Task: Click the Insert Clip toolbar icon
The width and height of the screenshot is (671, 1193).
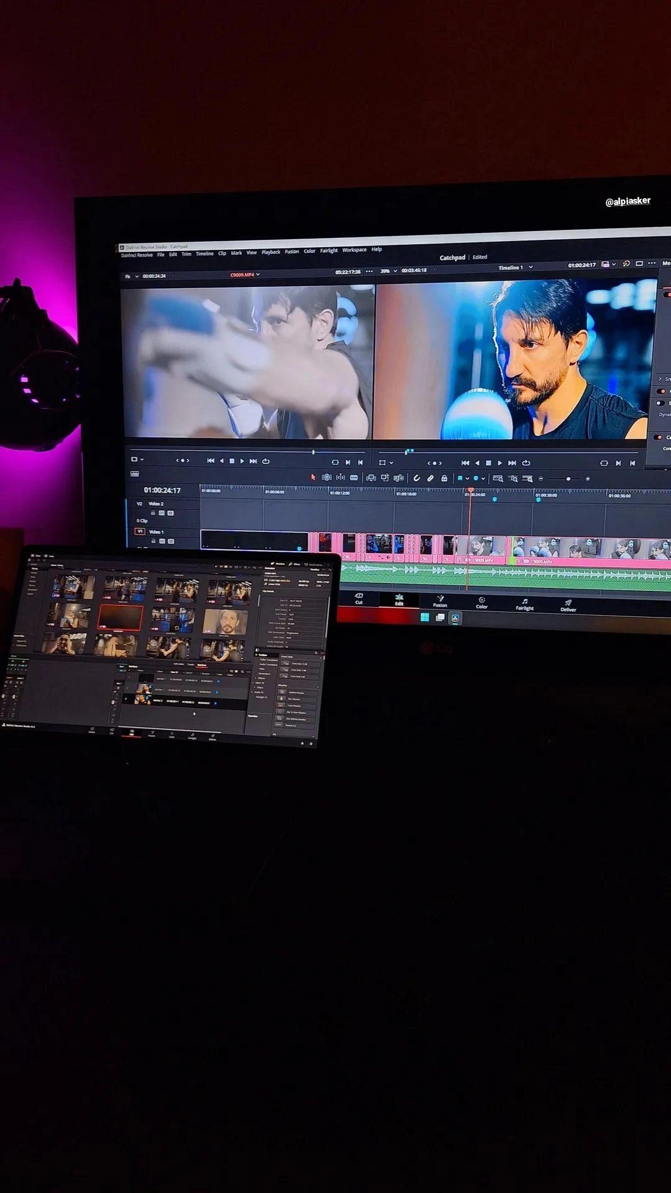Action: coord(371,478)
